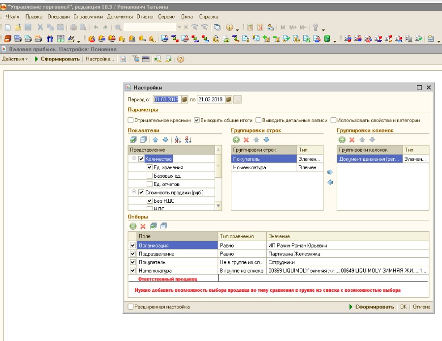Screen dimensions: 442x341
Task: Toggle Выводить детальные записи checkbox
Action: (258, 120)
